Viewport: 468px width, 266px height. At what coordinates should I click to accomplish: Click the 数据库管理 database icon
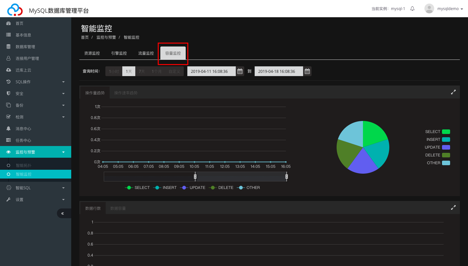pyautogui.click(x=9, y=47)
